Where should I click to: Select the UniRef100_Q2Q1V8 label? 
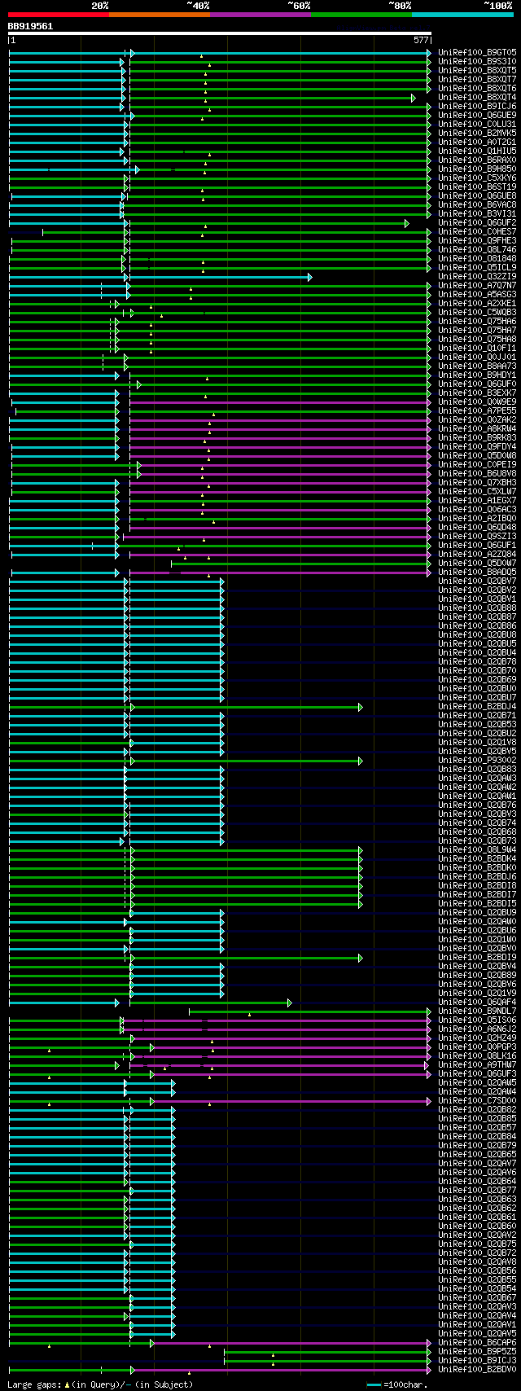click(477, 743)
